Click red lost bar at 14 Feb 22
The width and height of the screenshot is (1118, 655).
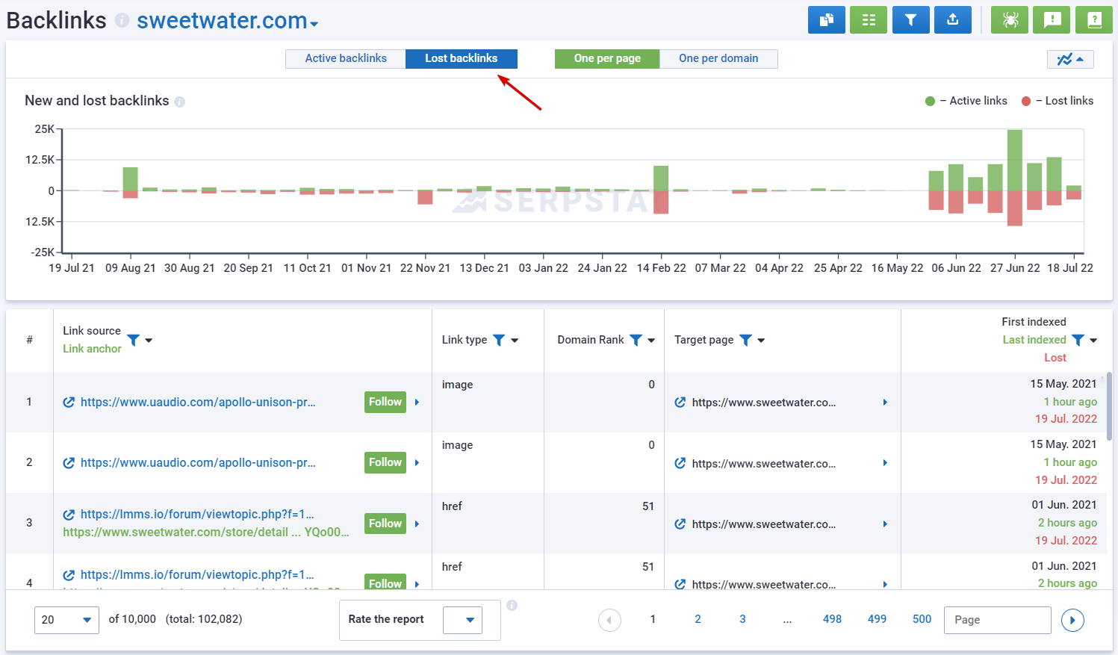pos(661,202)
